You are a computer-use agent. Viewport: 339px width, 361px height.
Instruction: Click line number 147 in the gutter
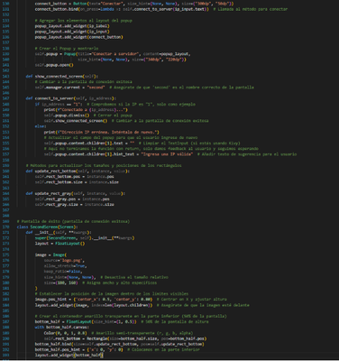tap(6, 98)
